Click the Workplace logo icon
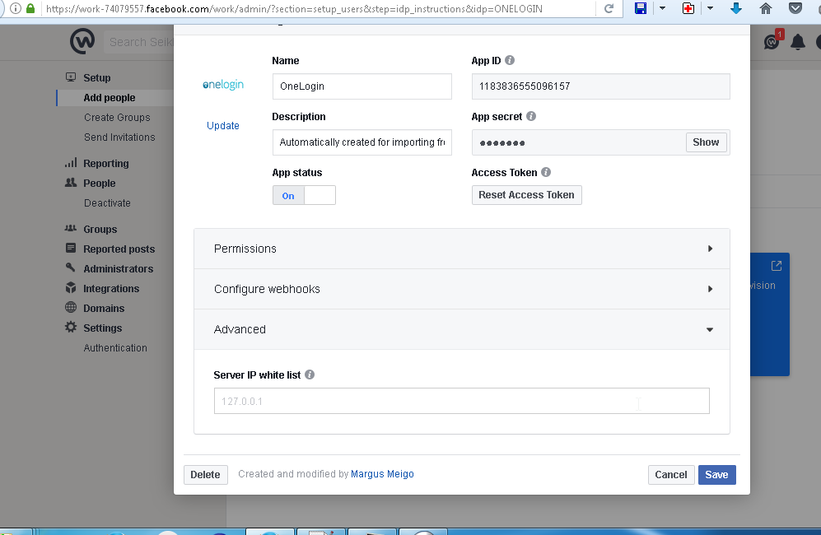Viewport: 821px width, 535px height. click(82, 41)
